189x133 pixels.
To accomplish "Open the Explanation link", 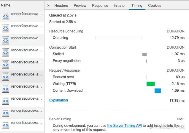I will point(58,100).
